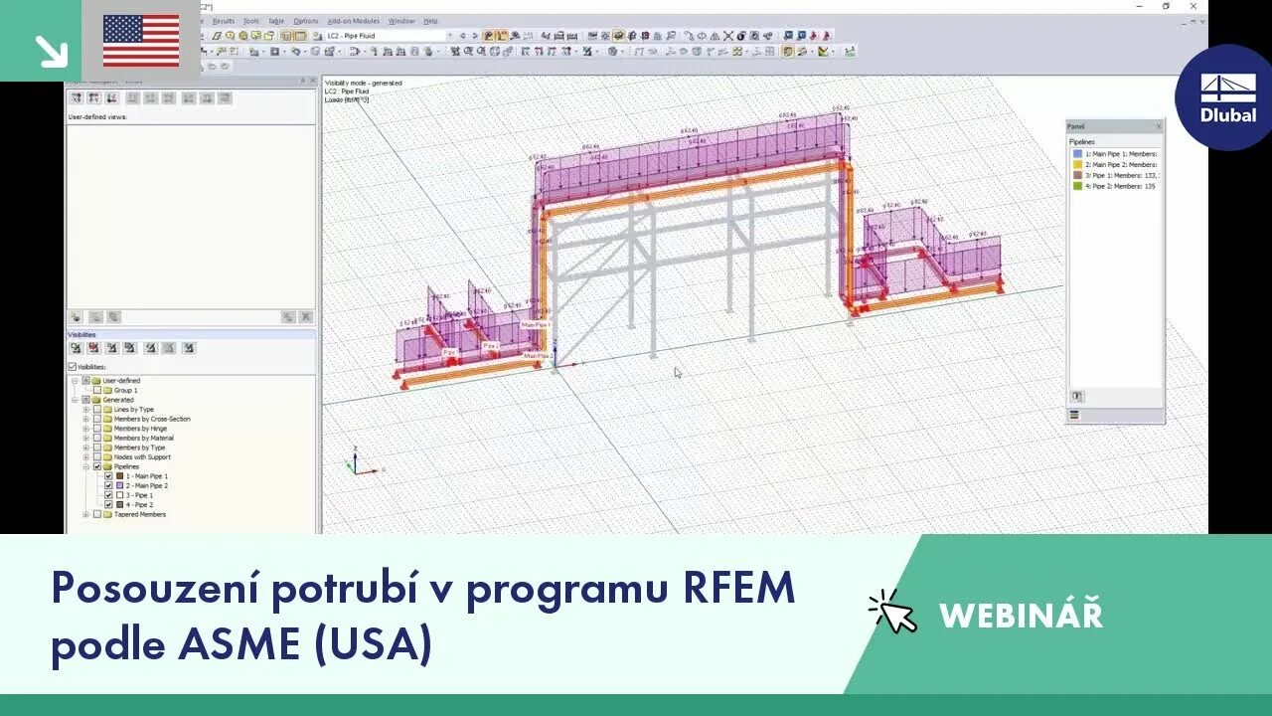Expand the Lines by Type node
The width and height of the screenshot is (1272, 716).
pyautogui.click(x=86, y=410)
